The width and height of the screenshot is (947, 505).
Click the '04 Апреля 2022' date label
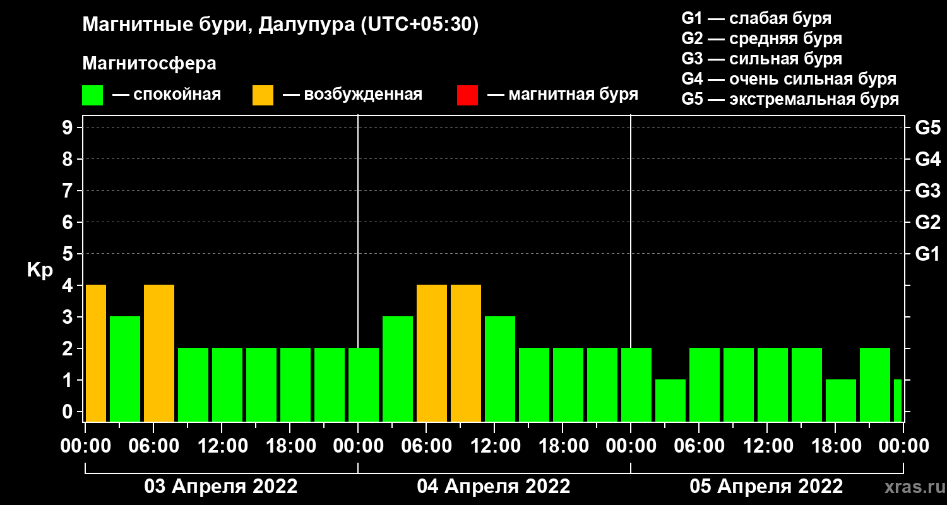[x=494, y=487]
